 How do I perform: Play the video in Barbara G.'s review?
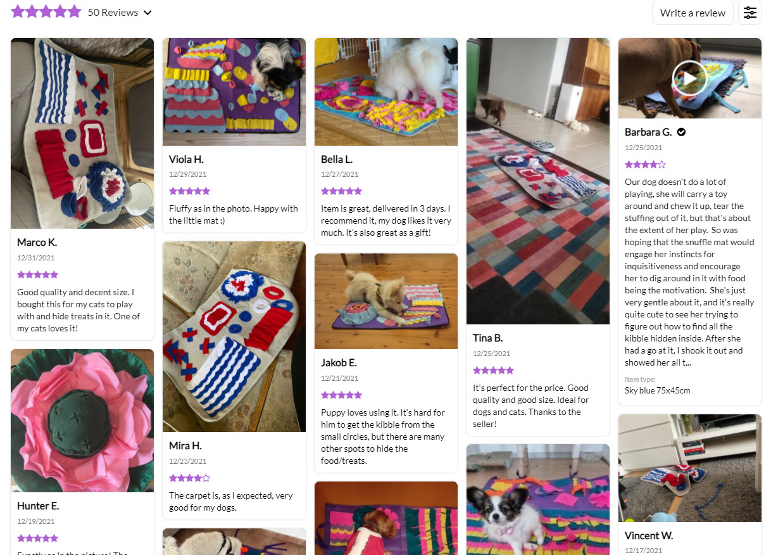click(689, 78)
